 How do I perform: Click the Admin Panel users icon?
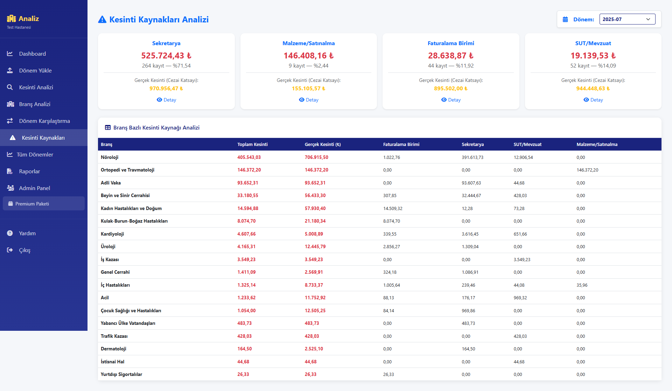pyautogui.click(x=10, y=188)
